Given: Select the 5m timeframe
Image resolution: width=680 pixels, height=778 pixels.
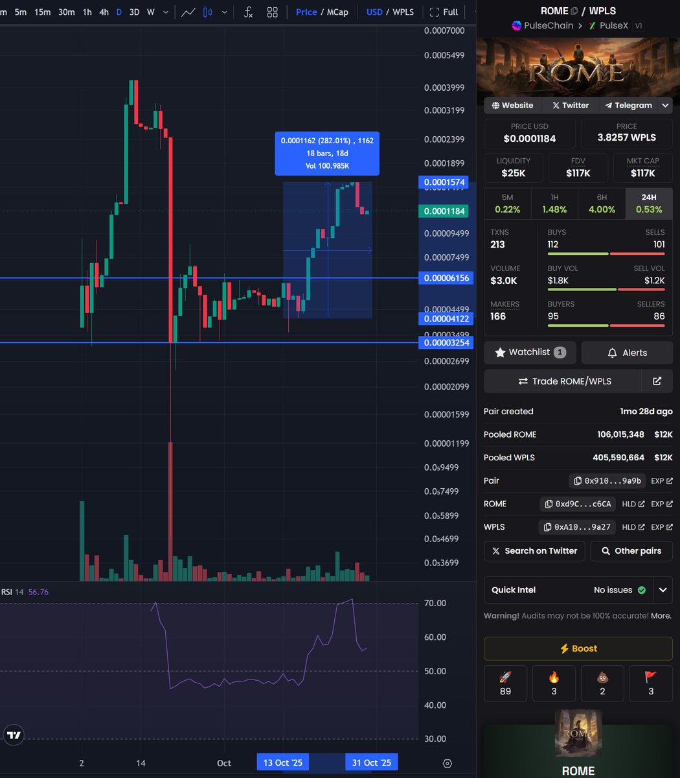Looking at the screenshot, I should coord(21,12).
